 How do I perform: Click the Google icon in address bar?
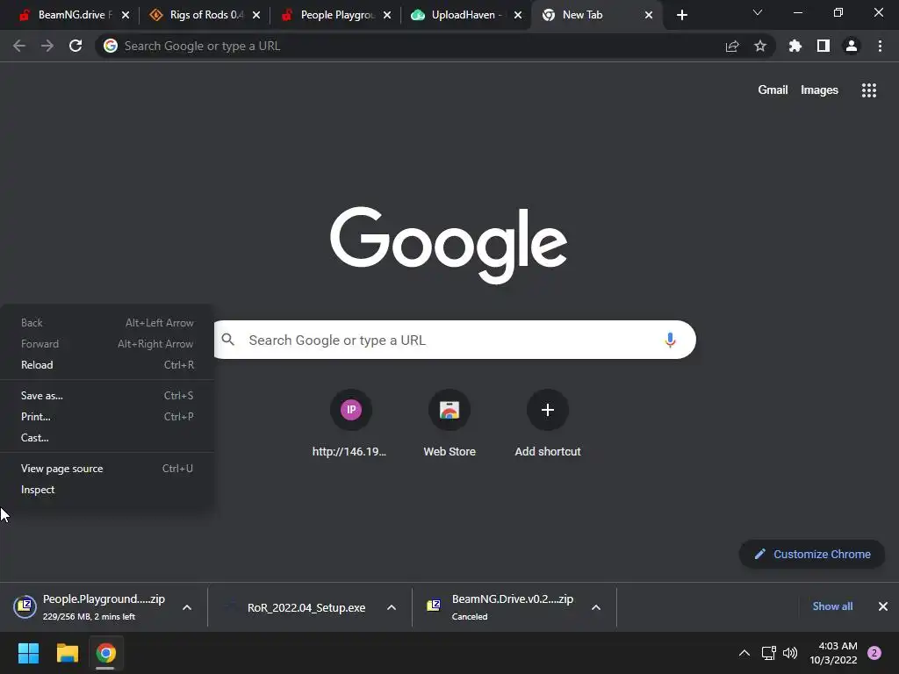click(111, 46)
